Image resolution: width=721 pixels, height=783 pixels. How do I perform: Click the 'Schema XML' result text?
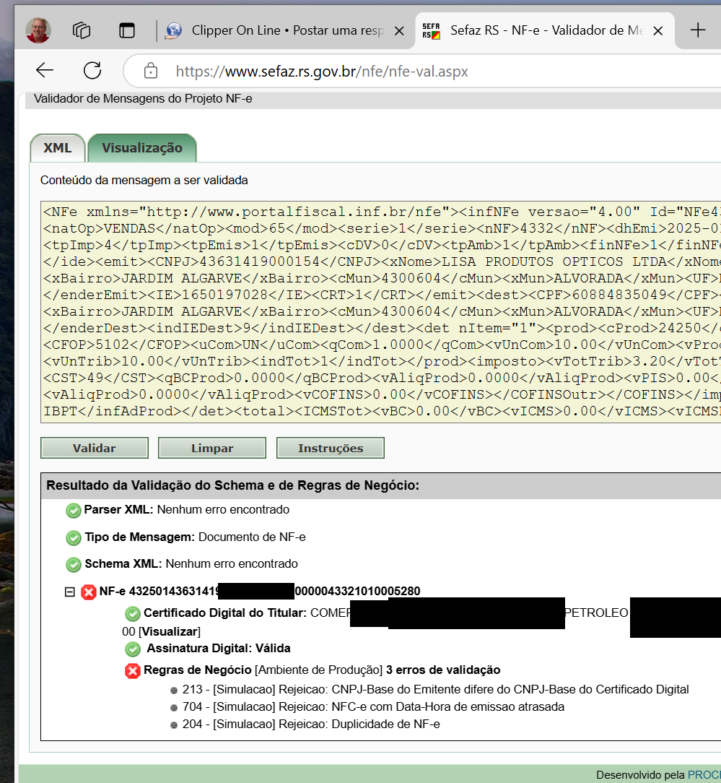tap(191, 564)
